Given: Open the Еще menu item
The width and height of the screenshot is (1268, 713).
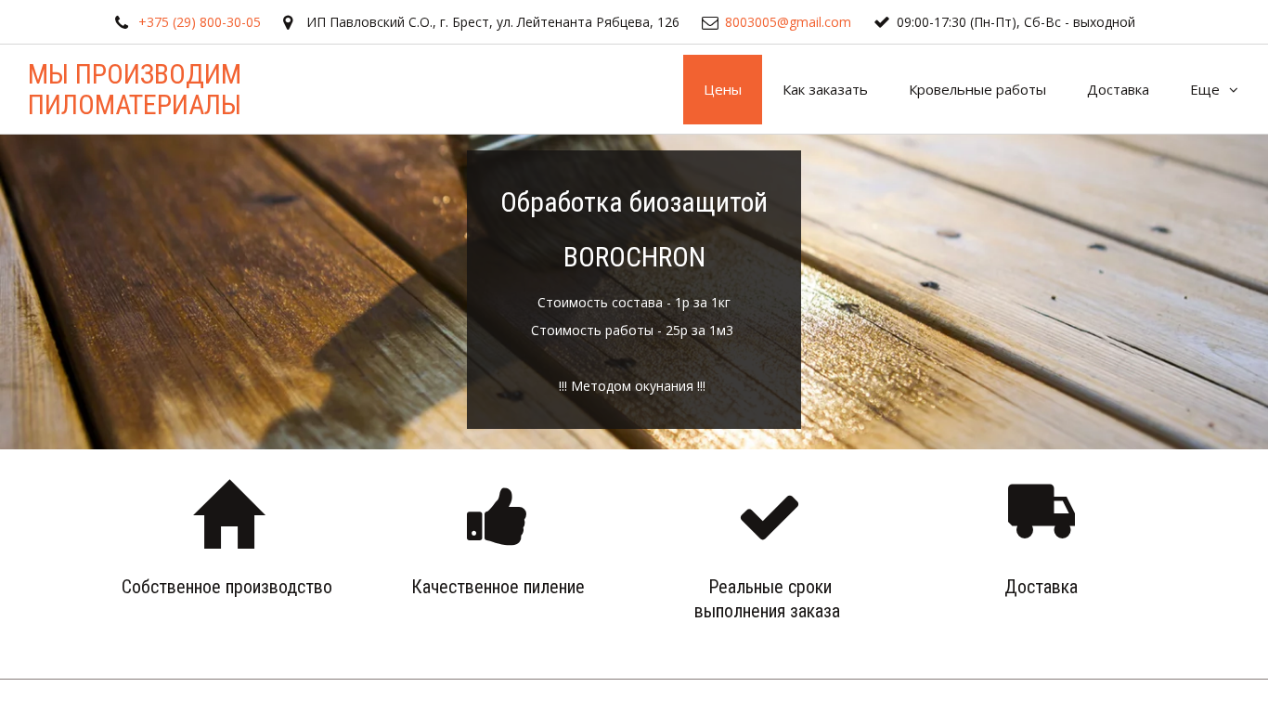Looking at the screenshot, I should (1214, 90).
